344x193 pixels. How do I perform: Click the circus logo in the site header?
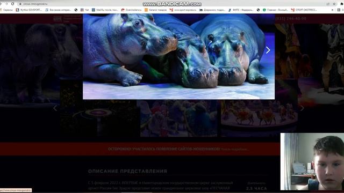click(x=67, y=19)
